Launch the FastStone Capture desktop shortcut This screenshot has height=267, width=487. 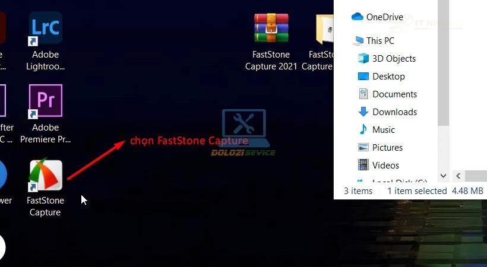46,176
